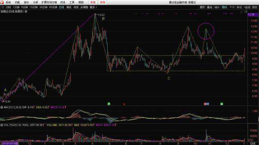Viewport: 259px width, 145px height.
Task: Open the 系统 menu
Action: coord(8,2)
